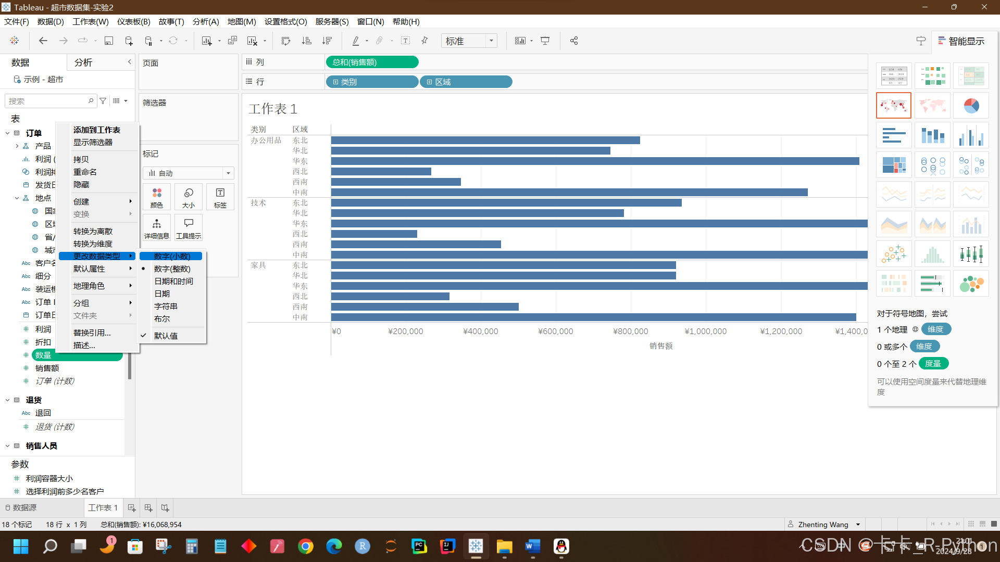This screenshot has height=562, width=1000.
Task: Open the Size mark card
Action: [189, 197]
